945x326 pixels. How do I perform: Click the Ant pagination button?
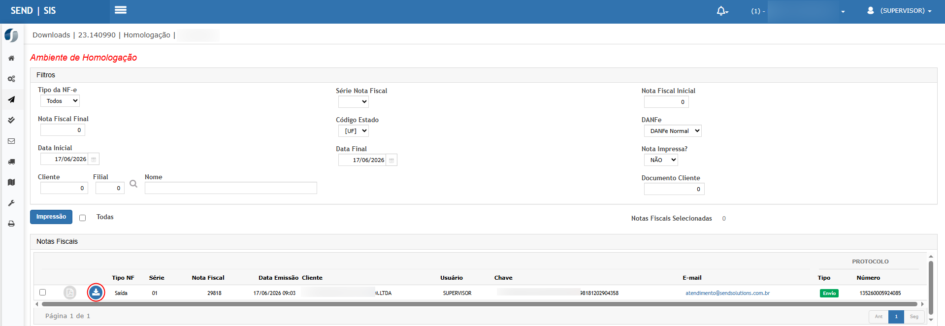[x=879, y=317]
